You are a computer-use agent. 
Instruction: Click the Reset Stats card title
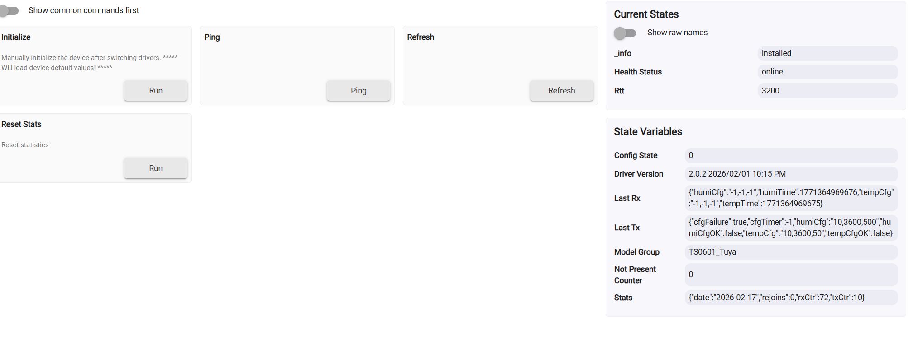pyautogui.click(x=21, y=124)
